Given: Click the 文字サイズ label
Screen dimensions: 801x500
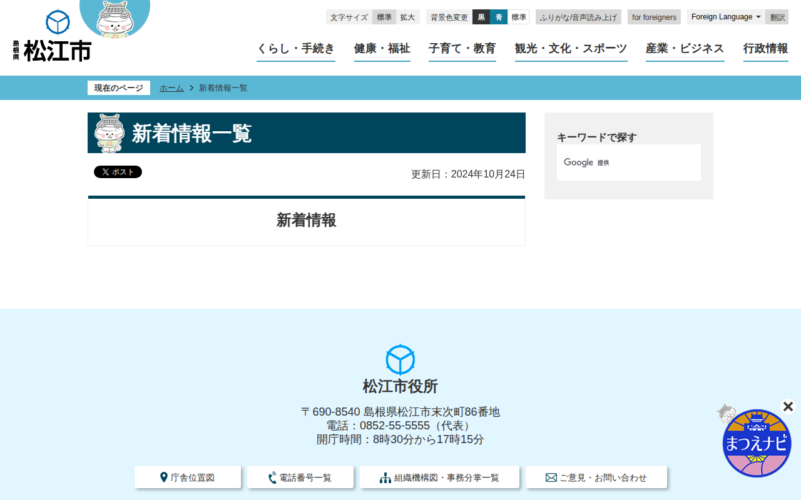Looking at the screenshot, I should [x=349, y=17].
